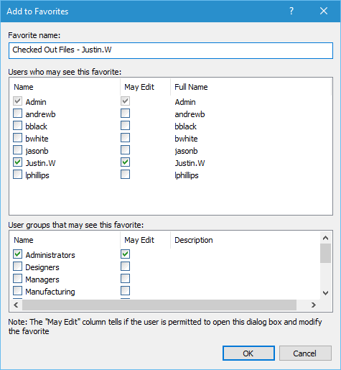
Task: Check the Manufacturing group checkbox
Action: pos(17,291)
